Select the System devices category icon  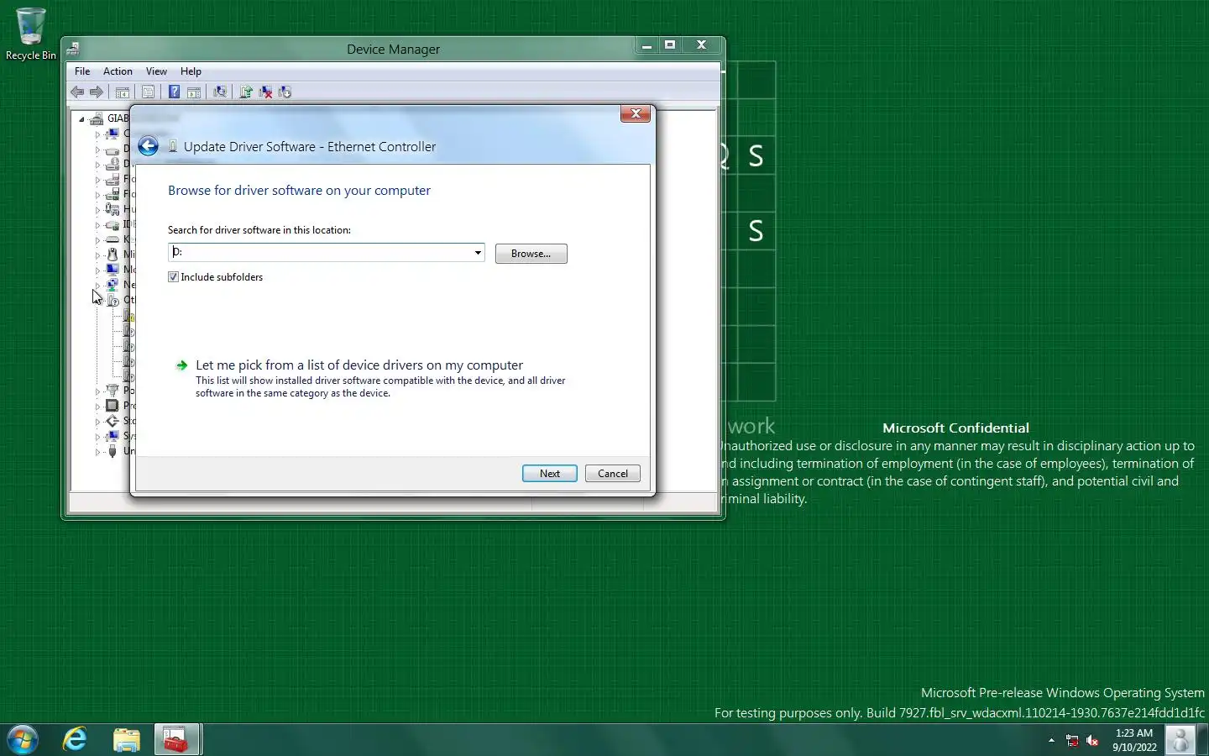pos(112,436)
